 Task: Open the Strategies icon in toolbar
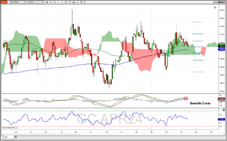pos(77,2)
